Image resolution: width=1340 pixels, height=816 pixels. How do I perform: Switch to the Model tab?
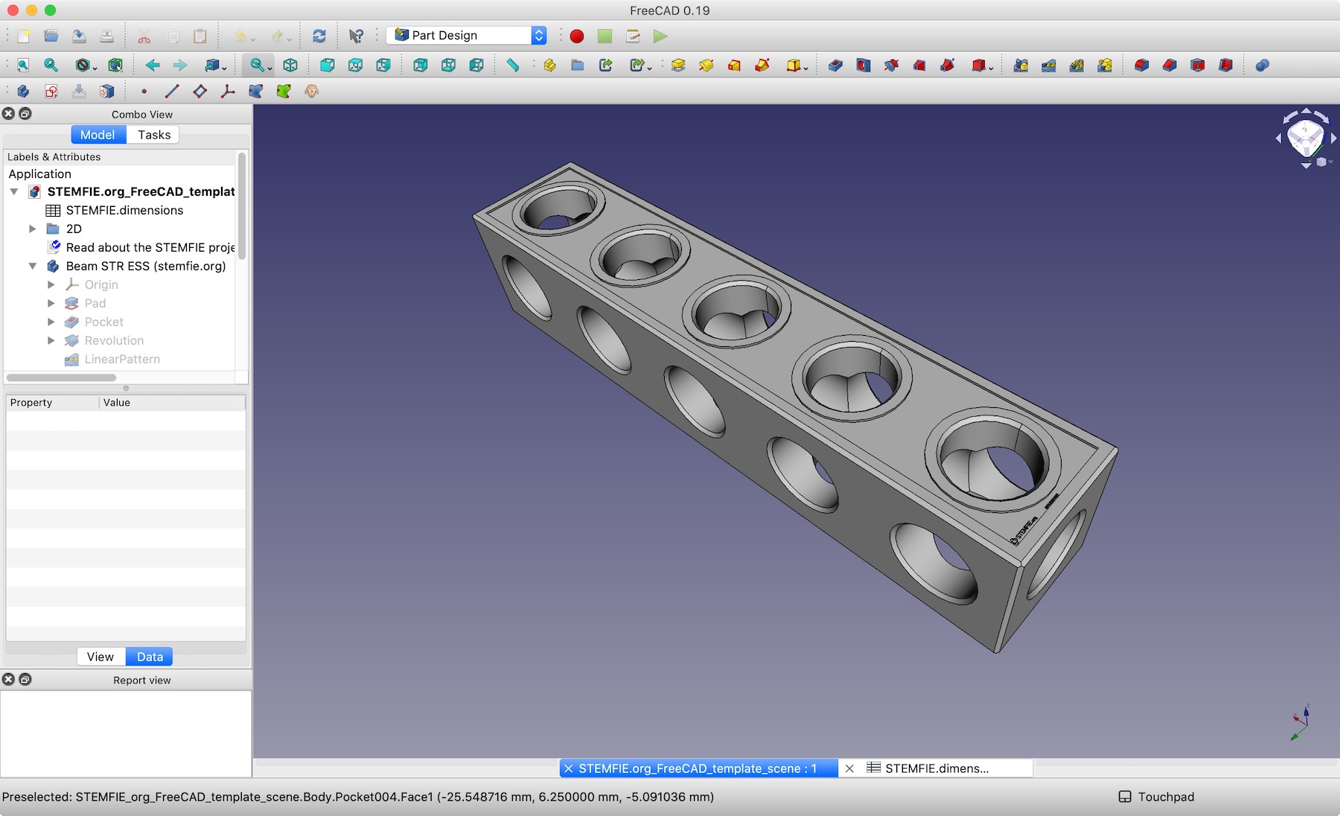[x=98, y=135]
